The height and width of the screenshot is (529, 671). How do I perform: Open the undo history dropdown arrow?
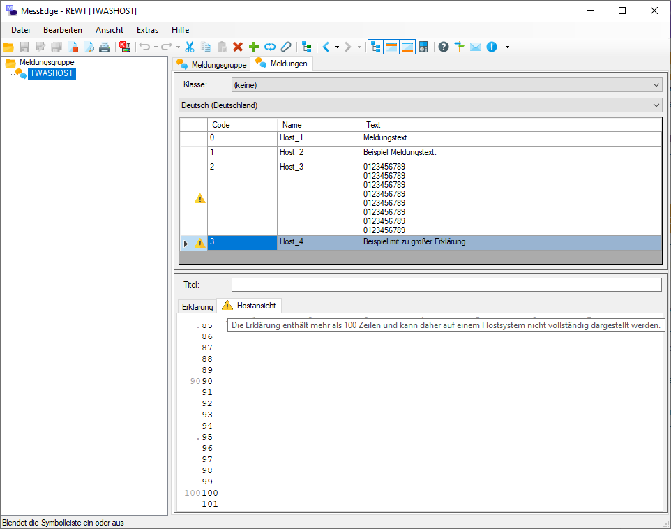pyautogui.click(x=156, y=47)
